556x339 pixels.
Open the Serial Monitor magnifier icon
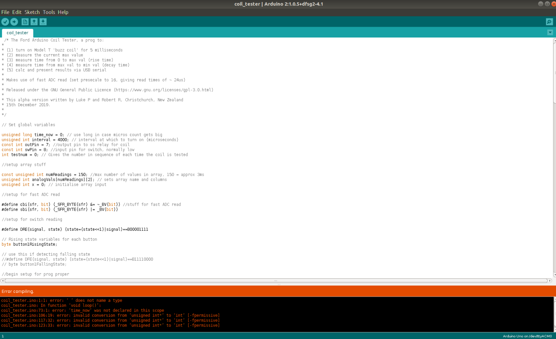pyautogui.click(x=549, y=22)
